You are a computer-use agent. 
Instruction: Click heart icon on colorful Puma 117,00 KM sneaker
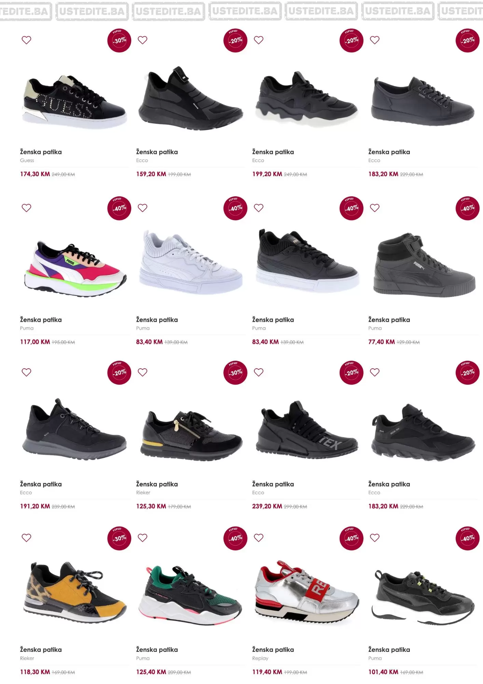pyautogui.click(x=26, y=208)
